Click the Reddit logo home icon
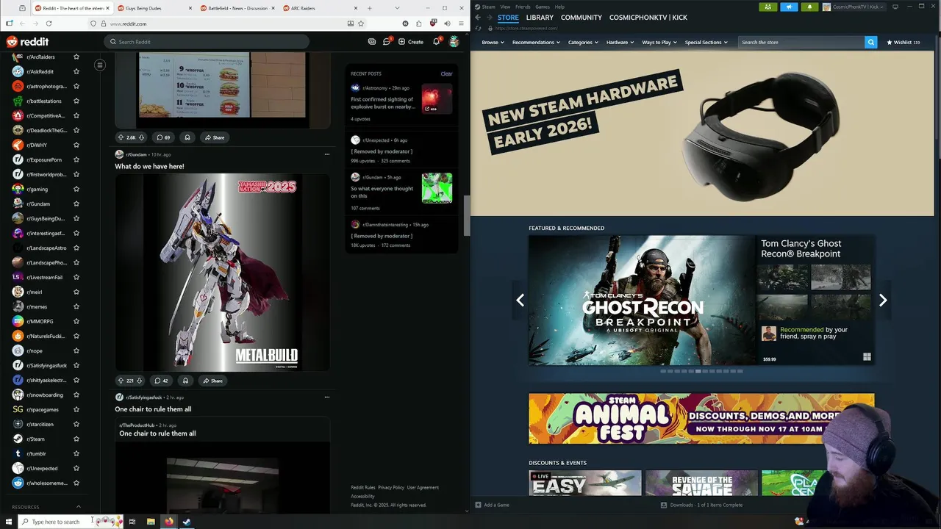Screen dimensions: 941x529 pos(27,42)
